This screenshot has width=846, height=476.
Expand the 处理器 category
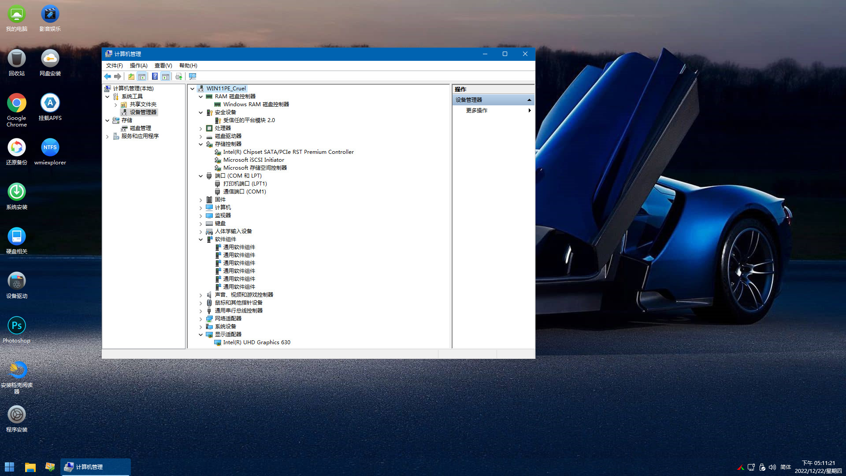201,128
